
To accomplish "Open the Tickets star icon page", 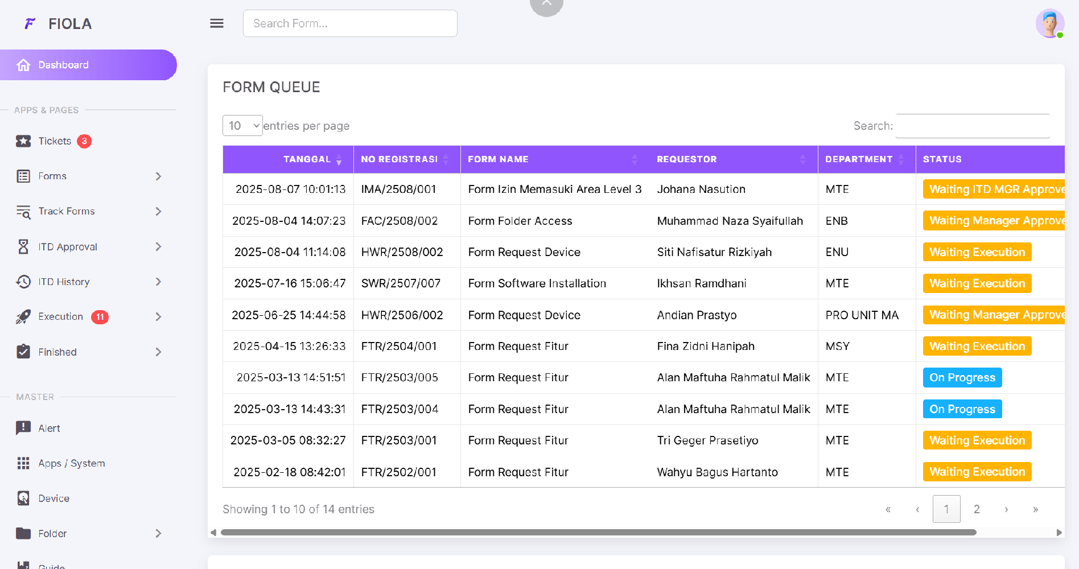I will click(23, 141).
